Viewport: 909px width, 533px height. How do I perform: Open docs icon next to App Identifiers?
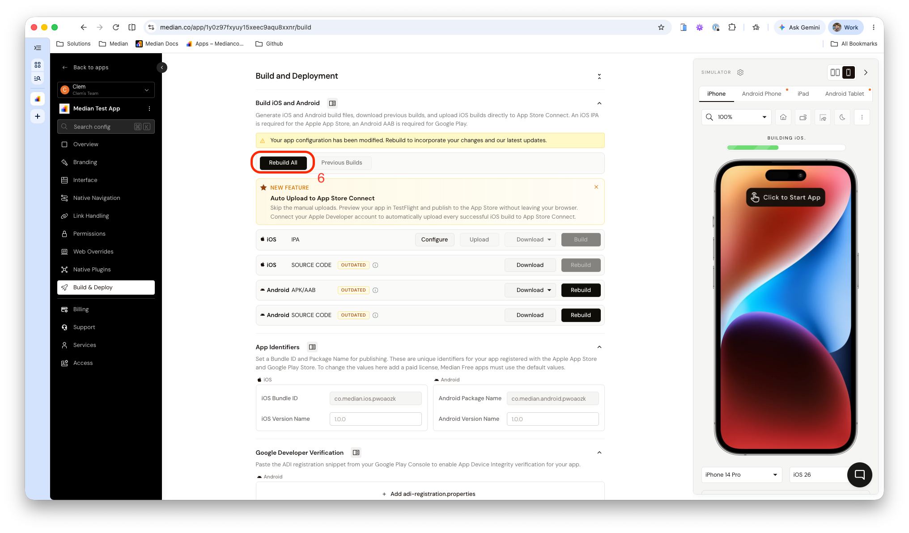(x=312, y=347)
